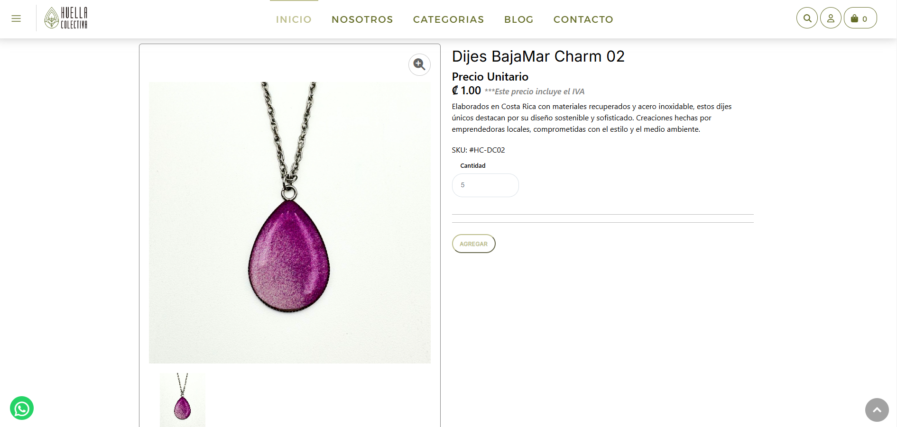Click the cart item count number

pyautogui.click(x=865, y=19)
